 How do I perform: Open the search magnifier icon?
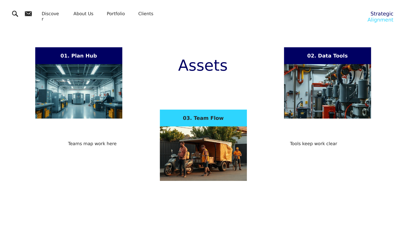coord(15,14)
